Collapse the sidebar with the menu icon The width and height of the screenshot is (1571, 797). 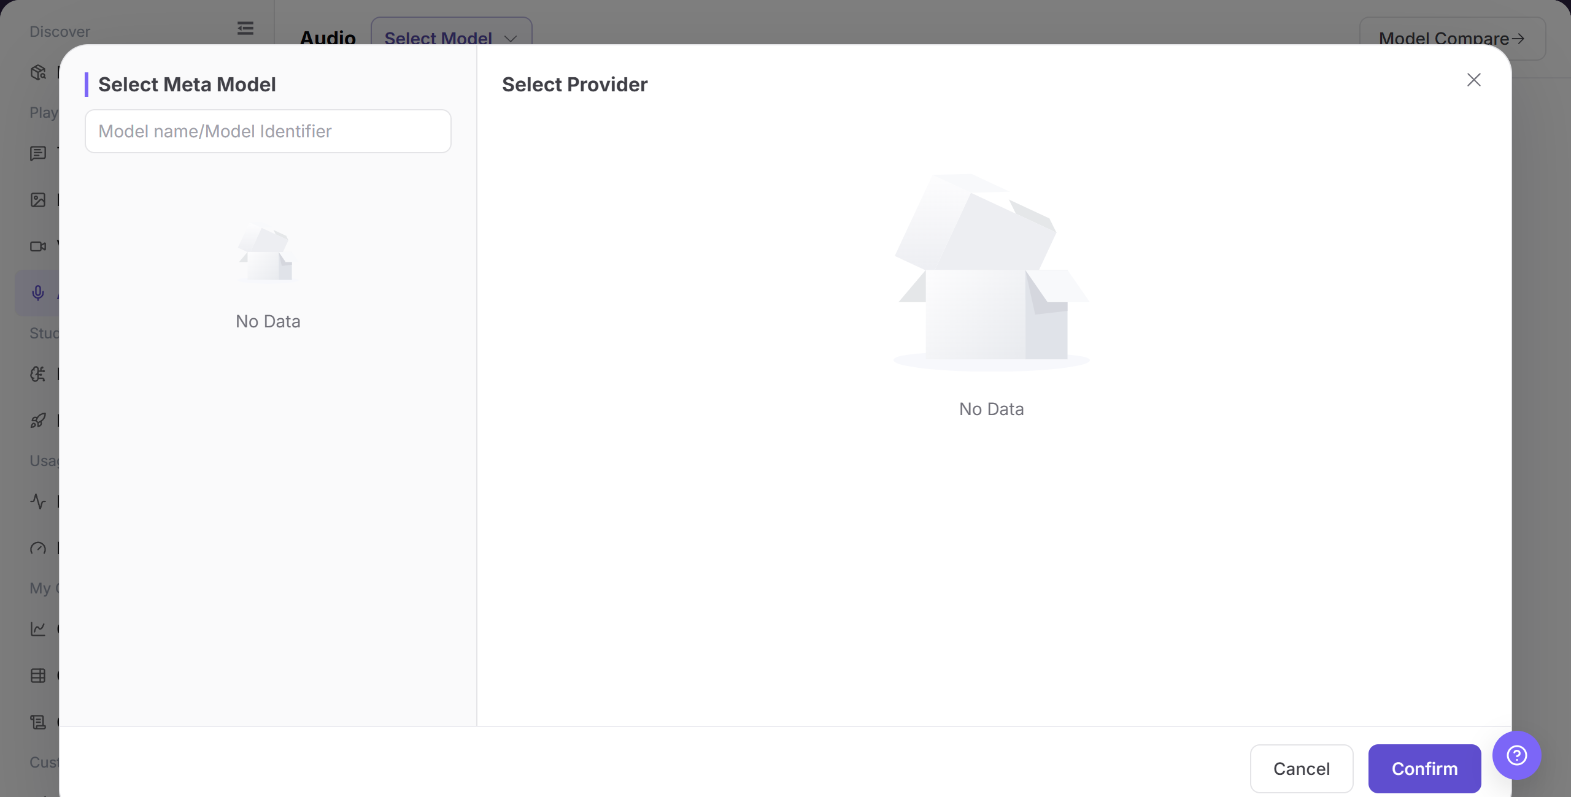tap(245, 28)
